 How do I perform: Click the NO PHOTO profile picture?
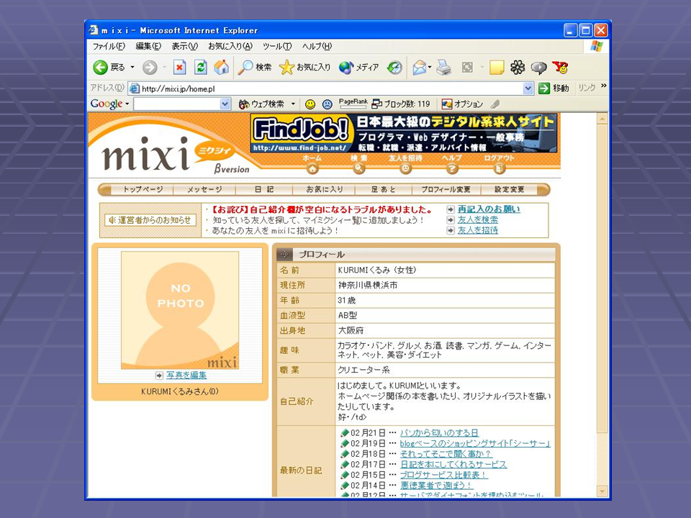[180, 310]
